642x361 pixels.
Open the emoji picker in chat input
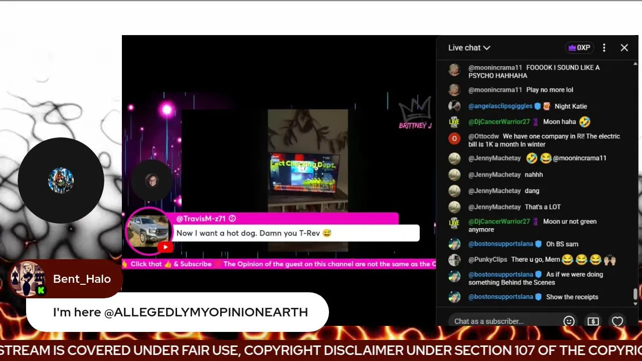569,321
